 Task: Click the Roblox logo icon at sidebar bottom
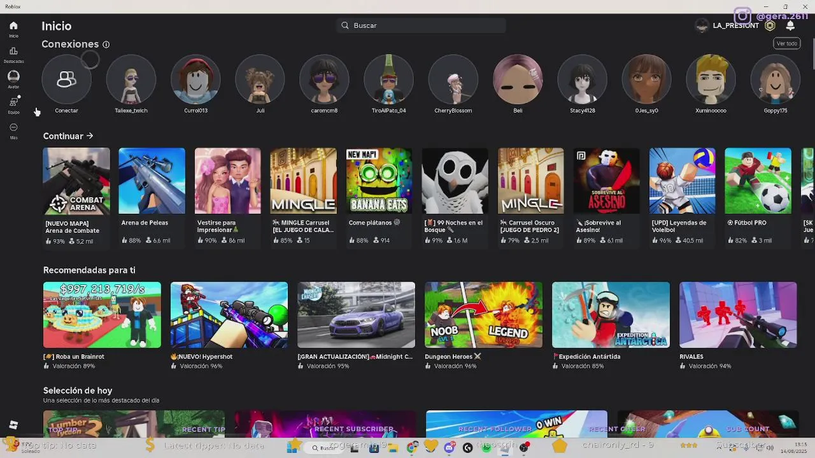click(x=13, y=425)
